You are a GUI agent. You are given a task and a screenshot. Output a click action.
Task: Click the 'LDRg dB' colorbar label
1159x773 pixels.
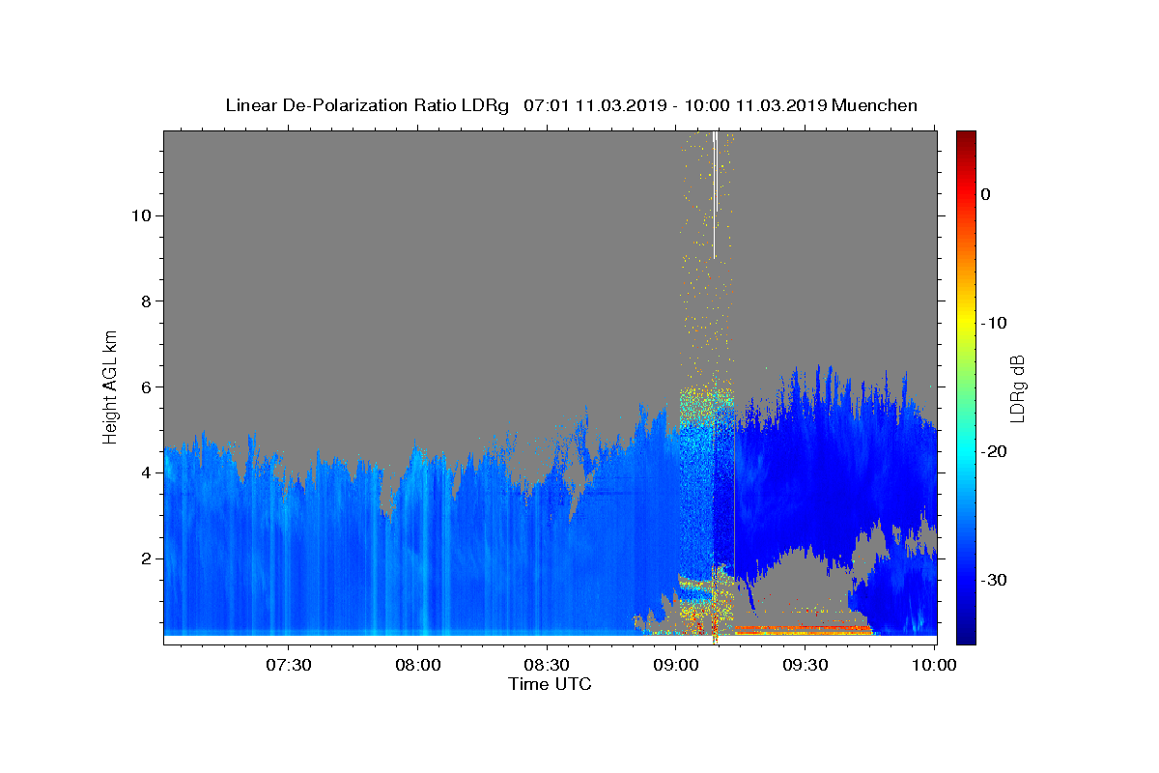tap(1016, 387)
